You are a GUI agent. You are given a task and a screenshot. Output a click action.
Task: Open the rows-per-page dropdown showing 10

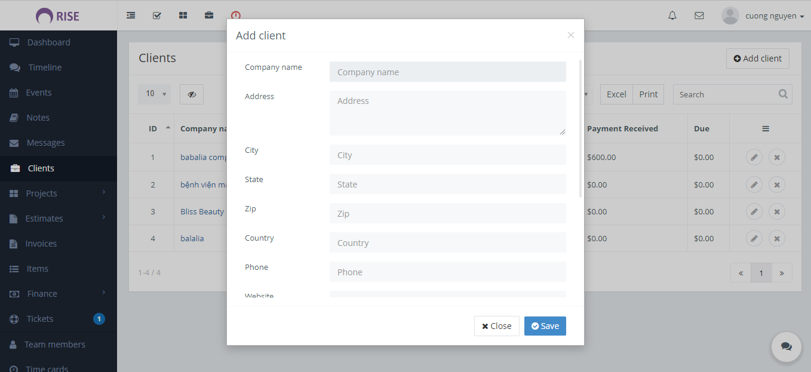pos(154,94)
